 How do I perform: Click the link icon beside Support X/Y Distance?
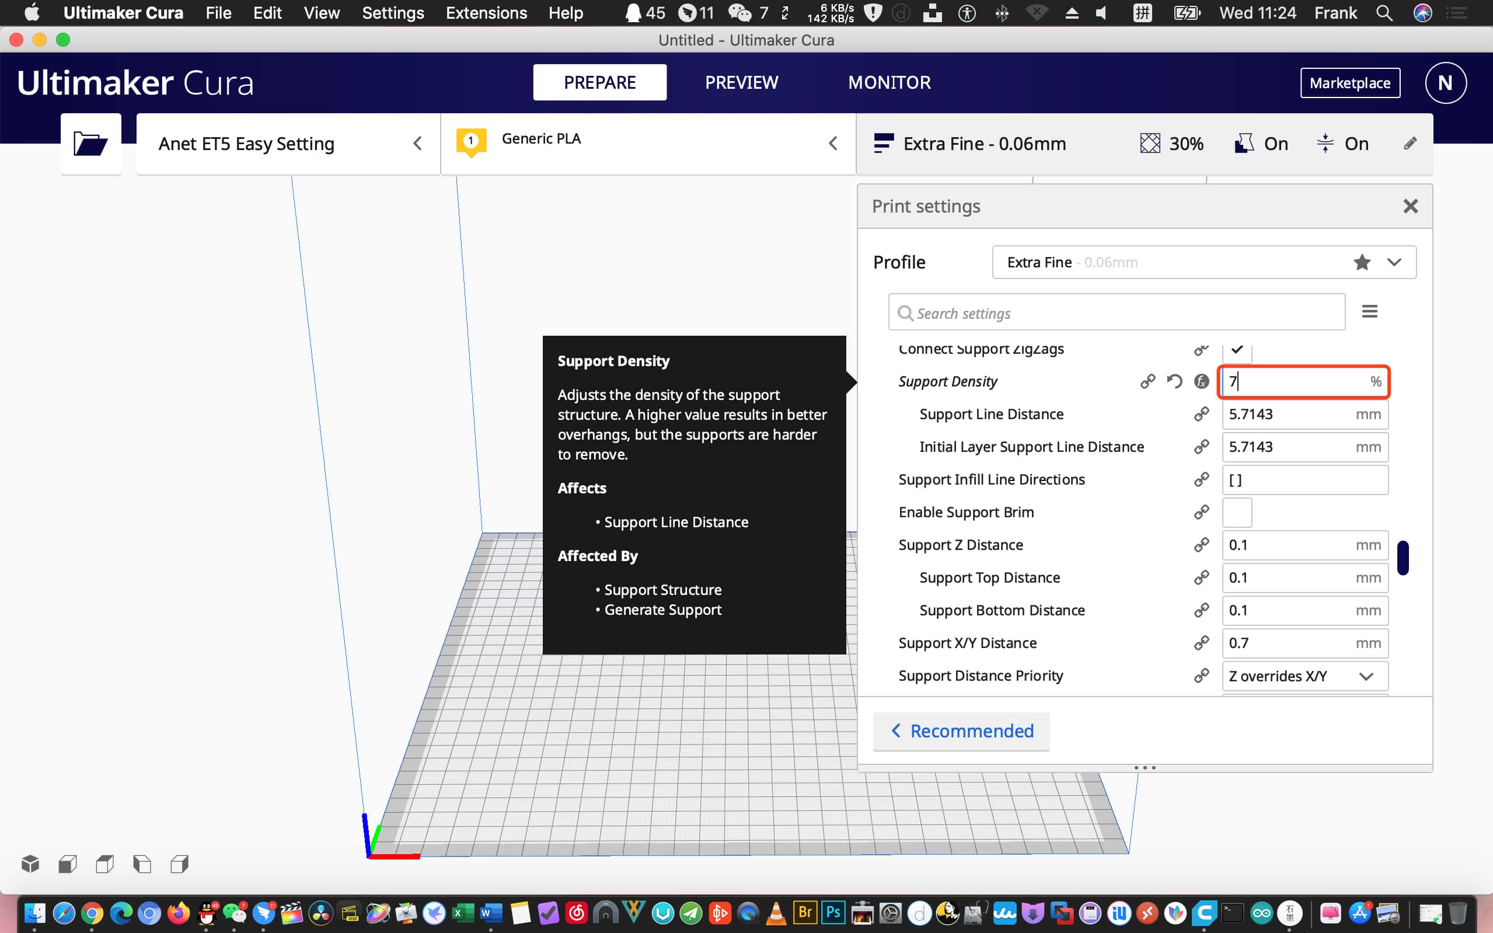pyautogui.click(x=1201, y=643)
